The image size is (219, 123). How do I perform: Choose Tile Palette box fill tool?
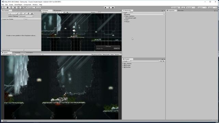click(x=21, y=14)
